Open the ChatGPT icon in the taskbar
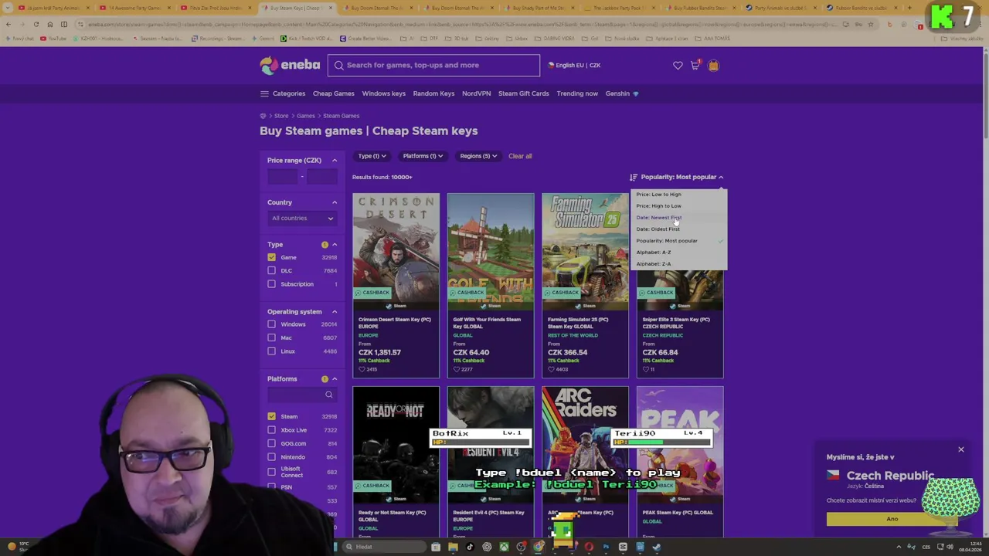This screenshot has height=556, width=989. (x=487, y=547)
